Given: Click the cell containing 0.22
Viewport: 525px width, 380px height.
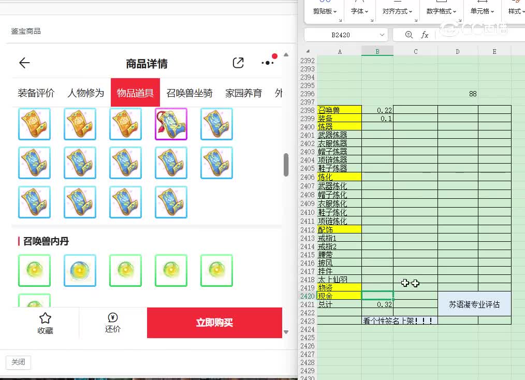Looking at the screenshot, I should tap(377, 110).
